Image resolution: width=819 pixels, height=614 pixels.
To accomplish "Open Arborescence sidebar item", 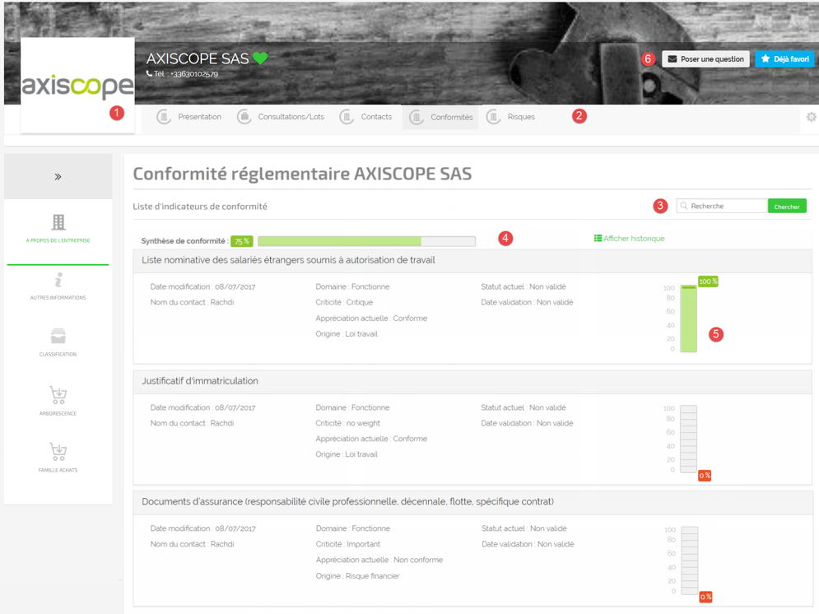I will [58, 401].
